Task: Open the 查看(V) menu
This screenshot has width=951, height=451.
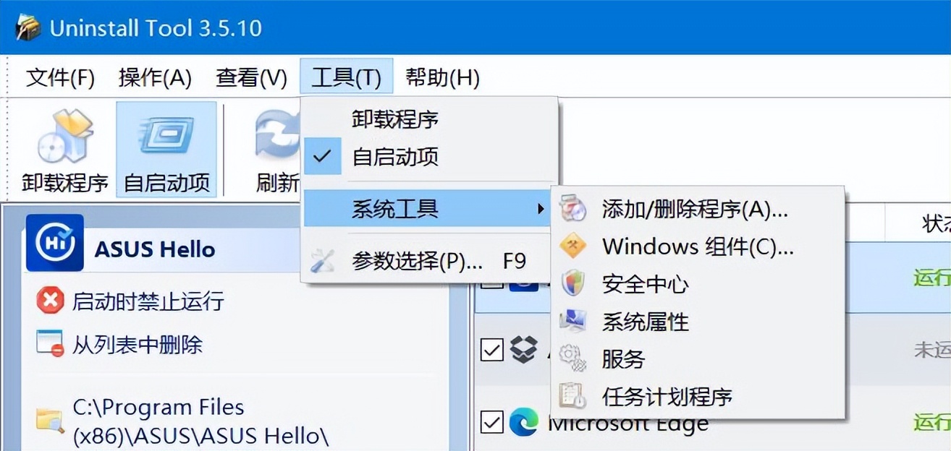Action: coord(251,77)
